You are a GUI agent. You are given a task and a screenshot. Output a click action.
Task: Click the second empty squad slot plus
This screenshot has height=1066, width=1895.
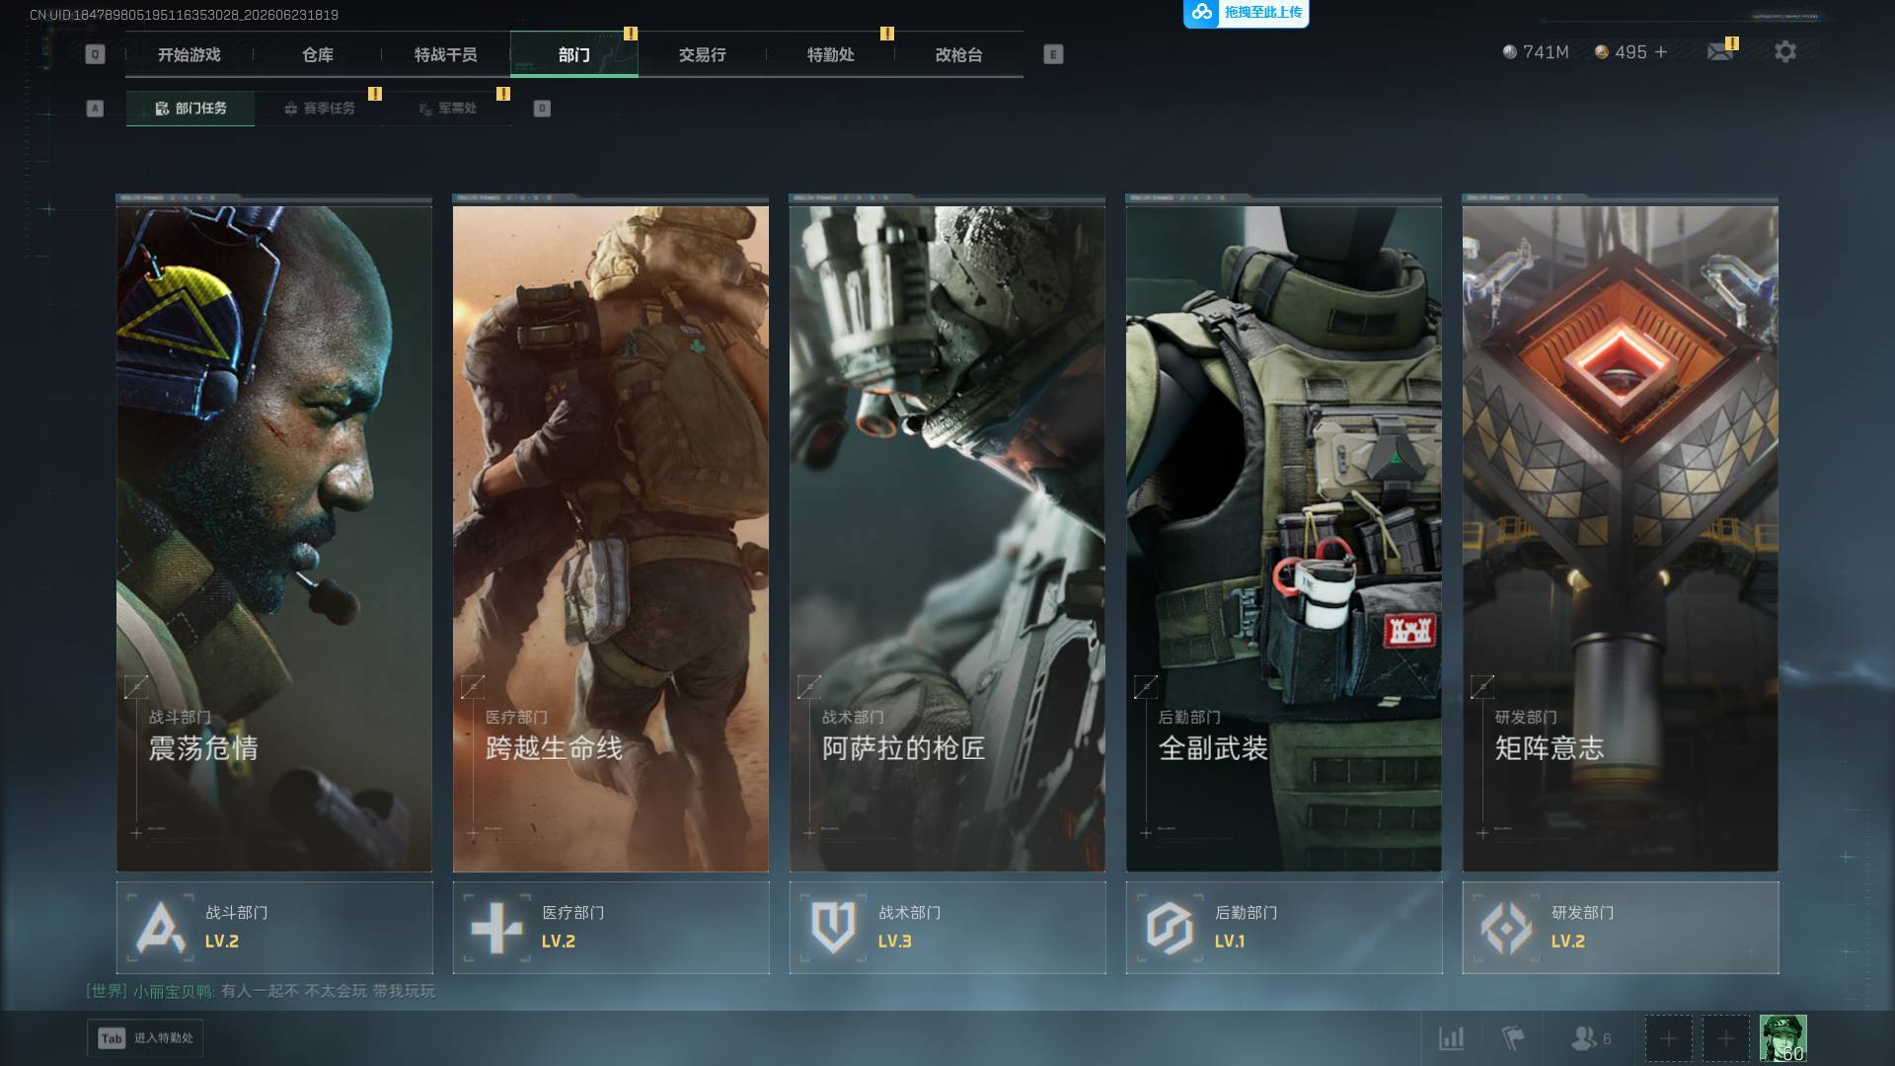click(1725, 1038)
